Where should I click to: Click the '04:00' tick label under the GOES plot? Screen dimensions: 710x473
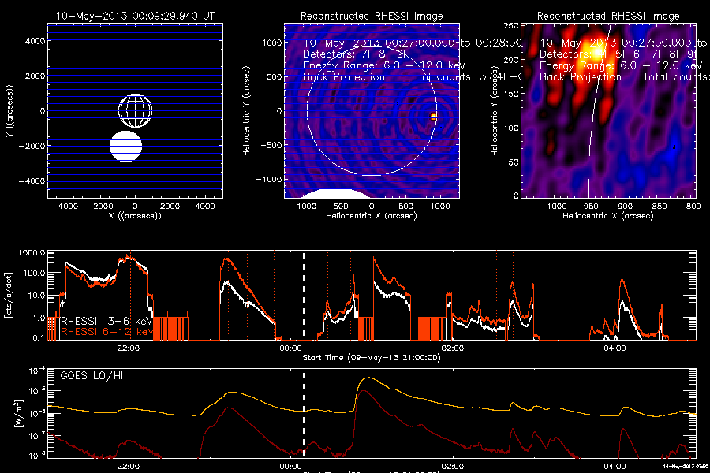point(615,466)
